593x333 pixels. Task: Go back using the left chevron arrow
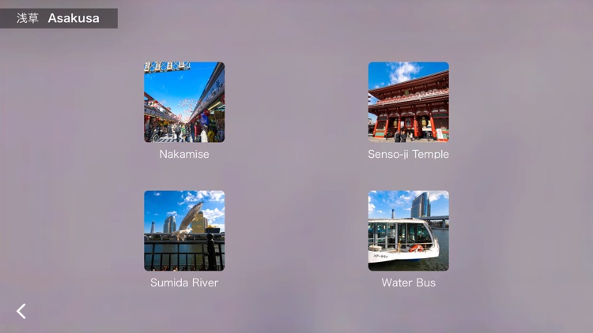pyautogui.click(x=21, y=311)
